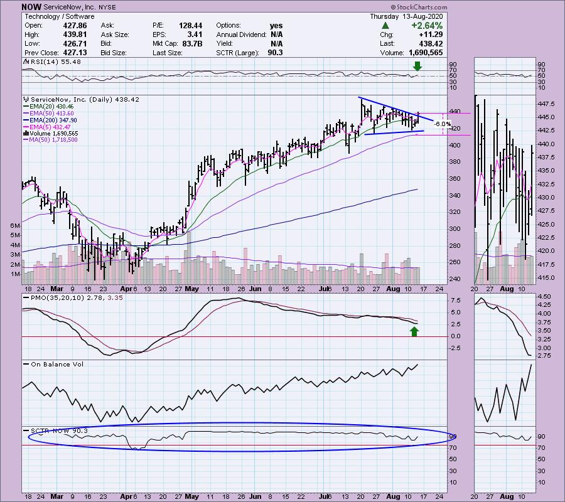Click the Annual Dividend label
The height and width of the screenshot is (502, 565).
(x=241, y=35)
